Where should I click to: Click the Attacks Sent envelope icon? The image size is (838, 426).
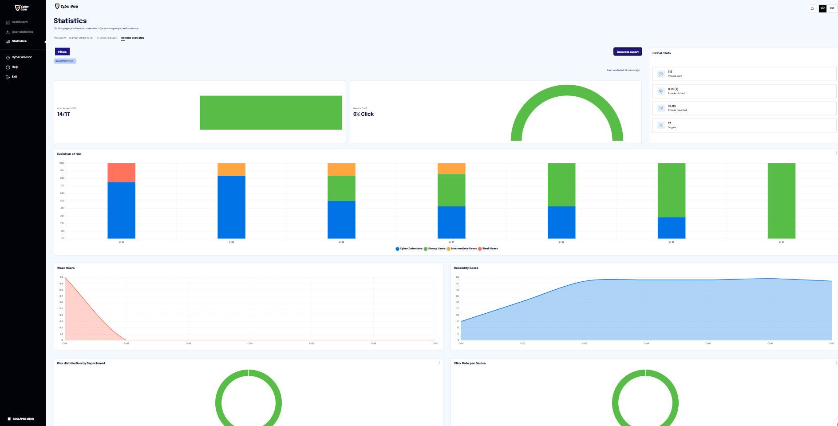click(x=661, y=74)
